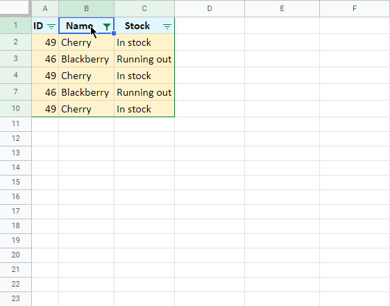Click the select-all corner box
Viewport: 390px width, 306px height.
(14, 7)
